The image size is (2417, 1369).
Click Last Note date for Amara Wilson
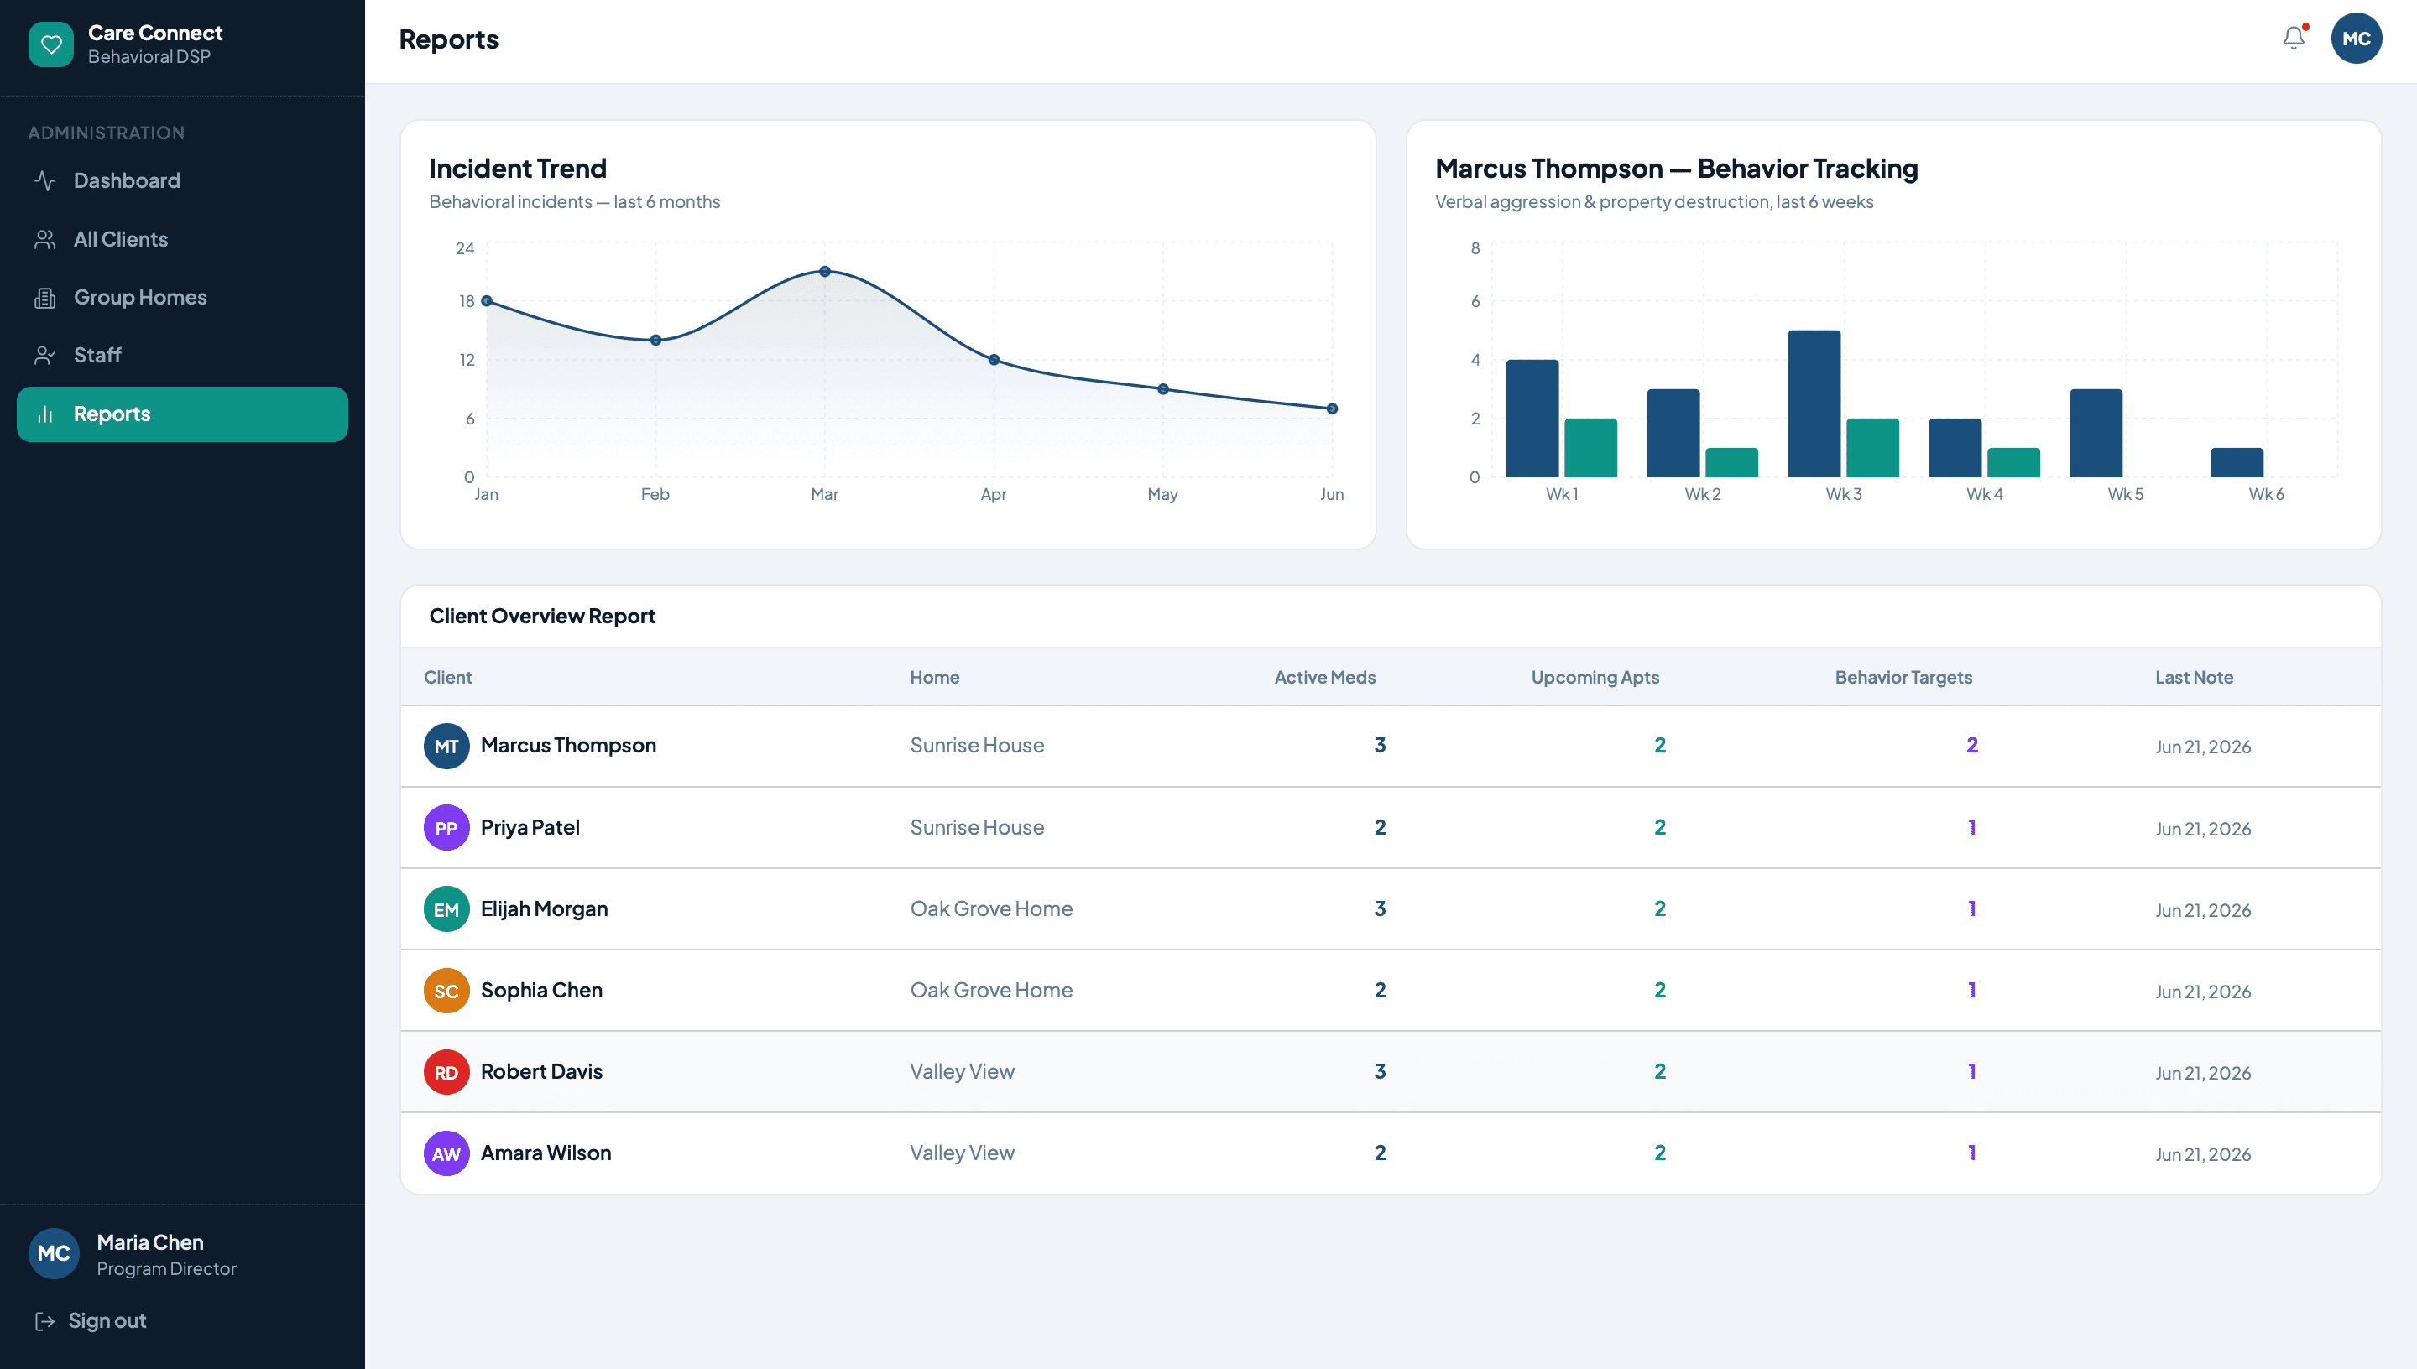2202,1154
